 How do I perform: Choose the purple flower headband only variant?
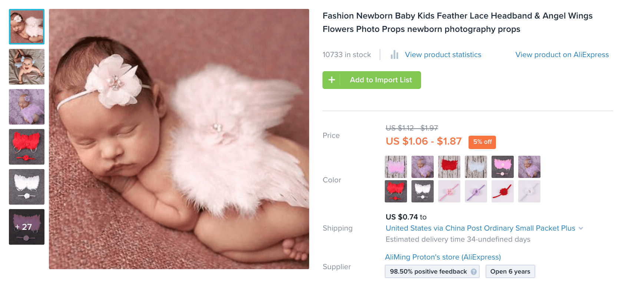(476, 191)
